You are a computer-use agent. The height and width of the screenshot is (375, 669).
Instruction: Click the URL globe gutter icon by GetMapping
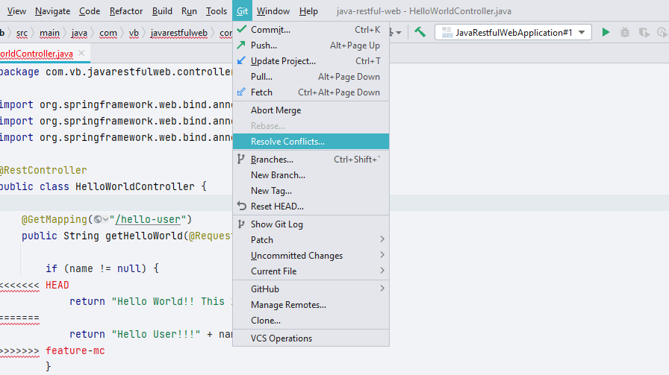[99, 219]
